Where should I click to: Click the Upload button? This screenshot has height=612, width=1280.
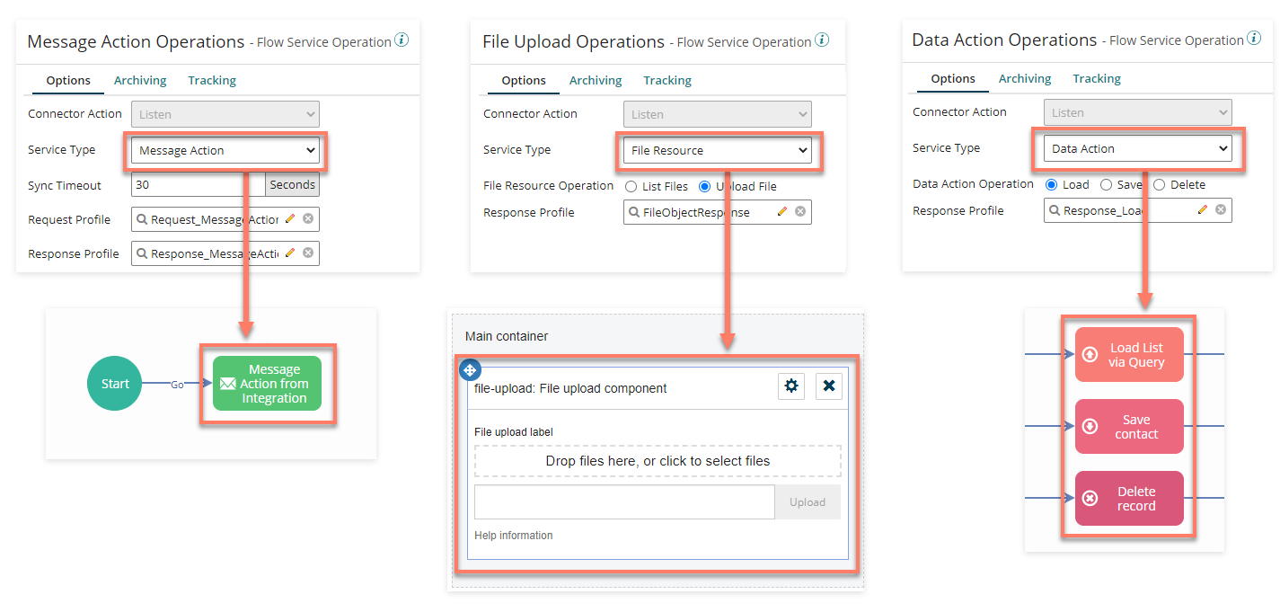coord(808,502)
